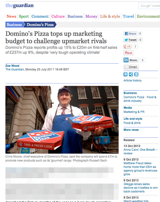
Task: Open the Travel section
Action: click(x=128, y=16)
